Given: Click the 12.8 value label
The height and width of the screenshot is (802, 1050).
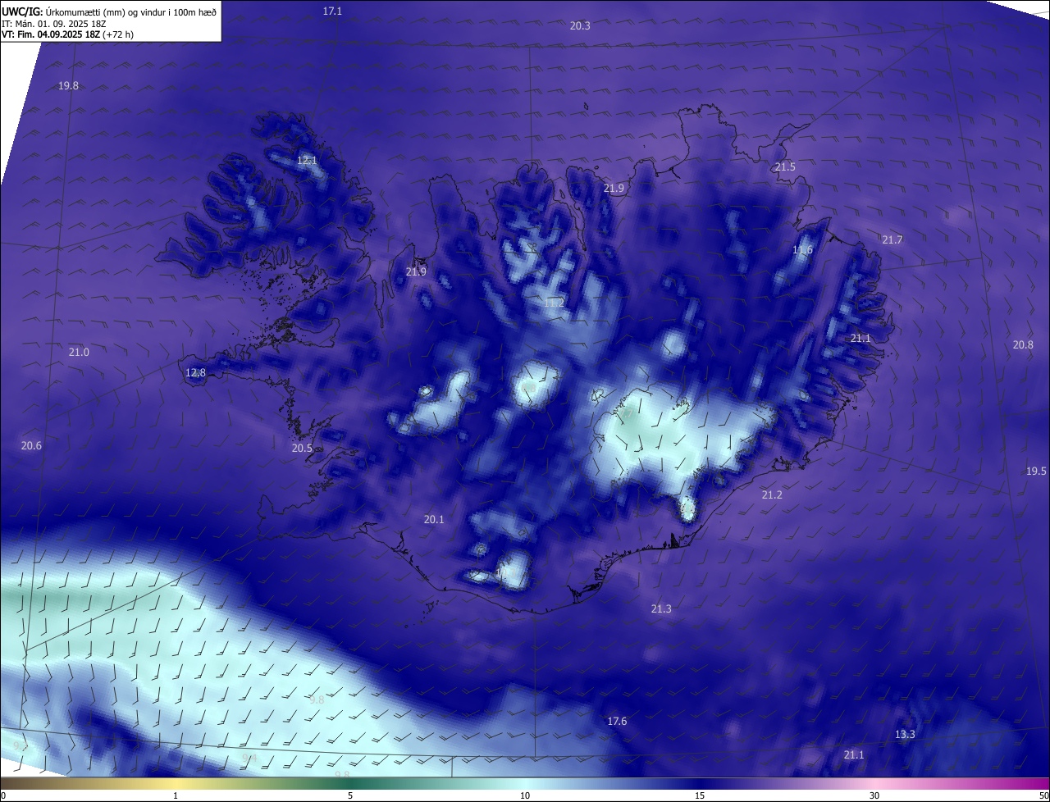Looking at the screenshot, I should click(195, 373).
